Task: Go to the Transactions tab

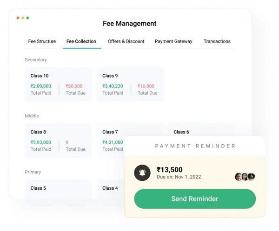Action: (x=217, y=41)
